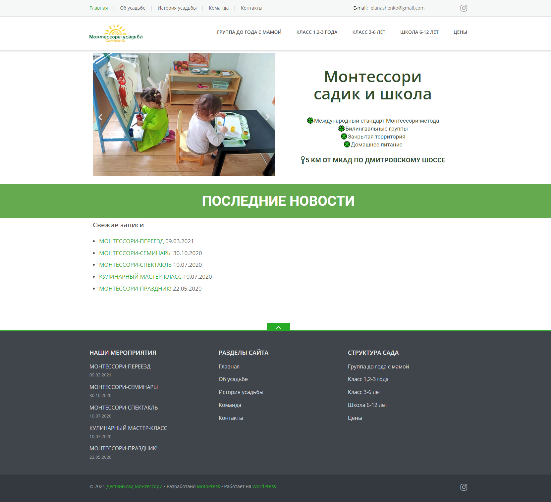
Task: Visit the WordPress link in footer
Action: point(264,486)
